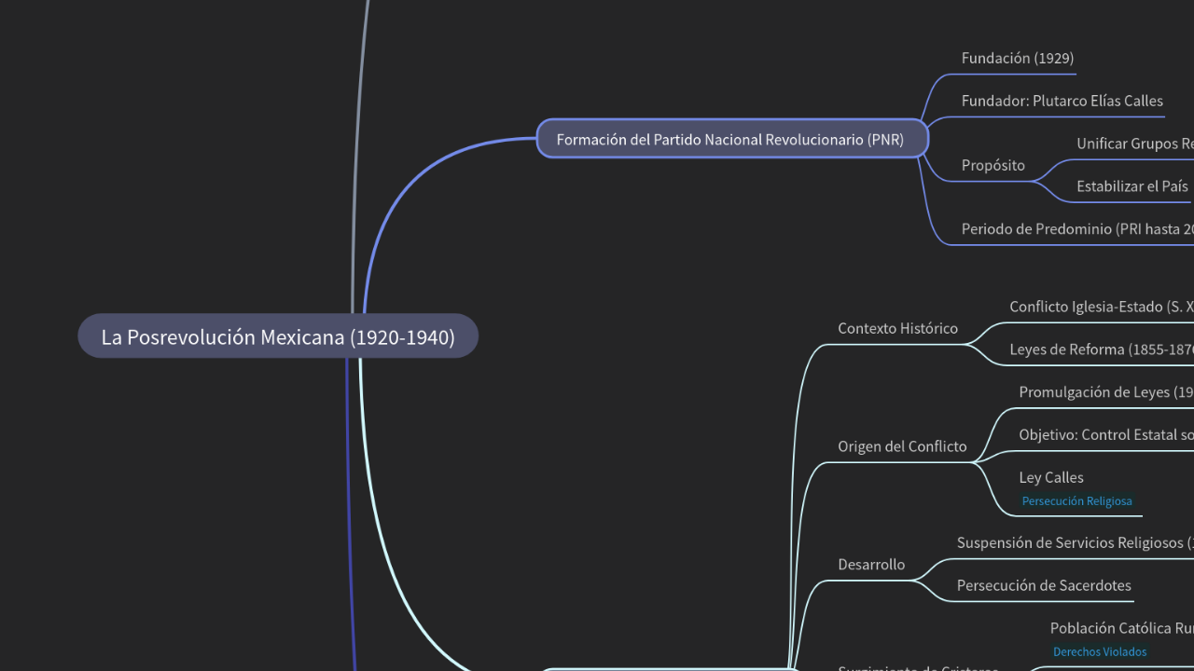Open the 'Derechos Violados' link below Población Católica
The image size is (1194, 671).
pos(1100,651)
